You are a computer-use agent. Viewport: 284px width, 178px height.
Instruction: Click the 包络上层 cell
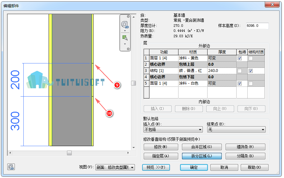[193, 64]
